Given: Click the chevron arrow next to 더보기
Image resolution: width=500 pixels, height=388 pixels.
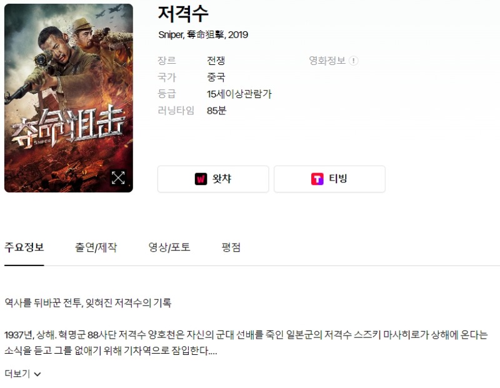Looking at the screenshot, I should (37, 374).
